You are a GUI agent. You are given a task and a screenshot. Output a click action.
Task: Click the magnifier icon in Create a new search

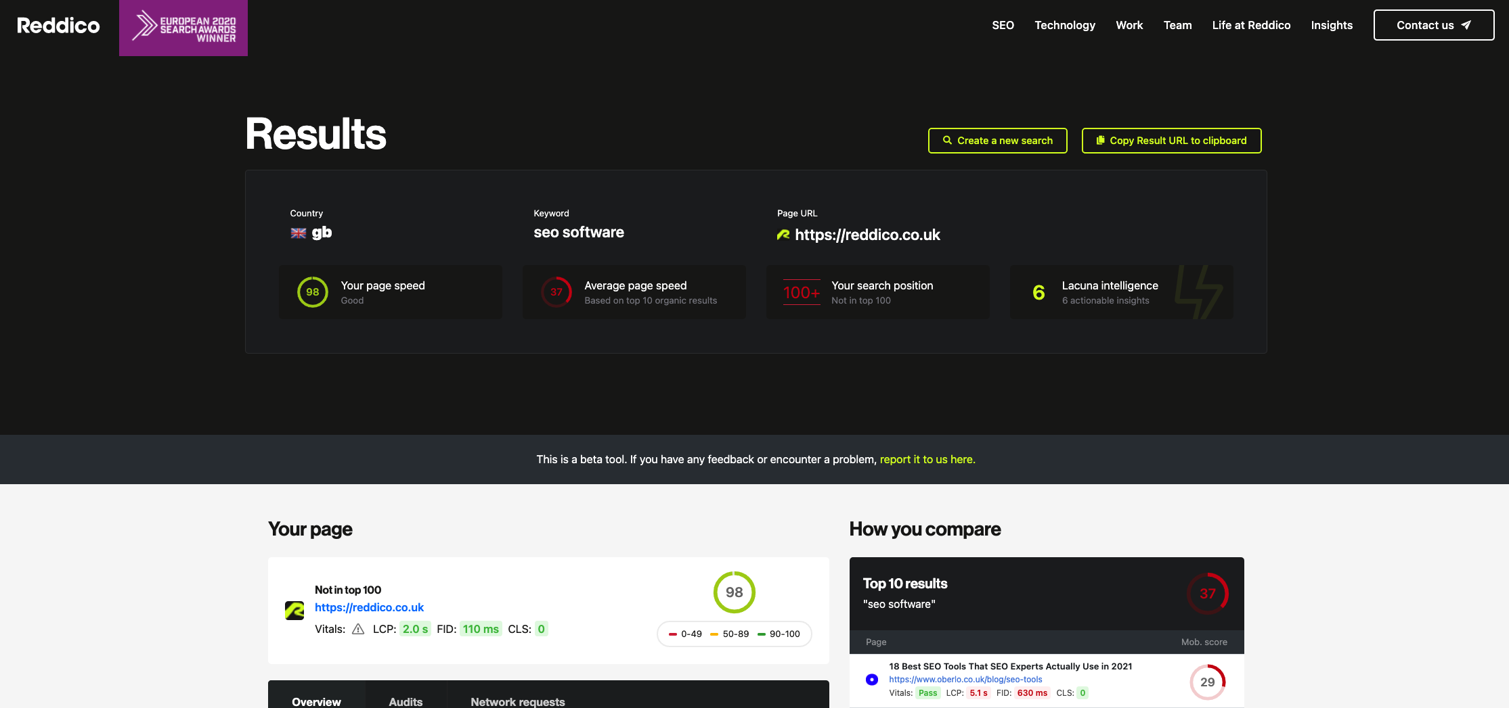[x=947, y=141]
